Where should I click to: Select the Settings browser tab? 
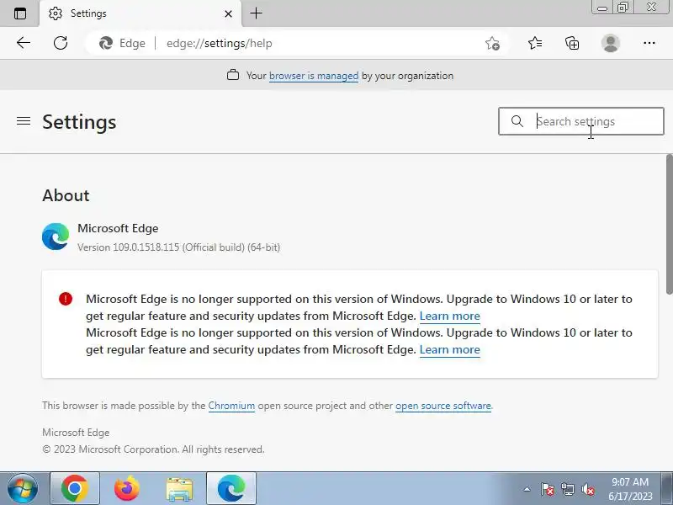coord(140,13)
